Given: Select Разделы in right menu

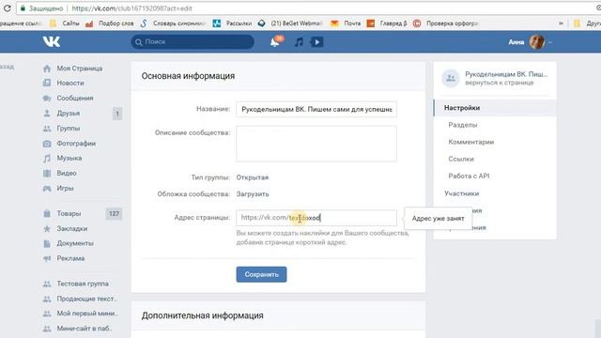Looking at the screenshot, I should tap(463, 125).
